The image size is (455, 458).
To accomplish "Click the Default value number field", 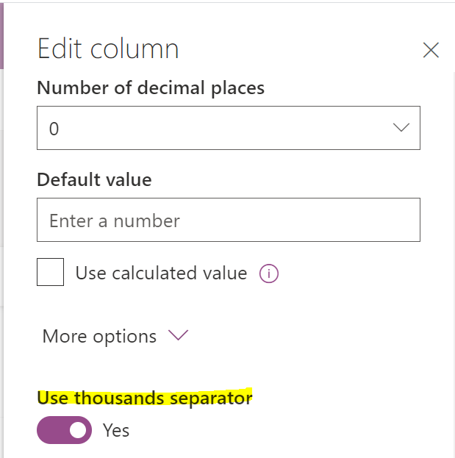I will pos(228,220).
